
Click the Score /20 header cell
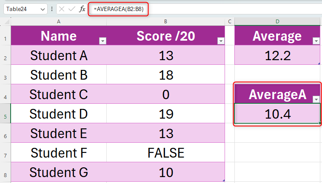click(x=165, y=36)
